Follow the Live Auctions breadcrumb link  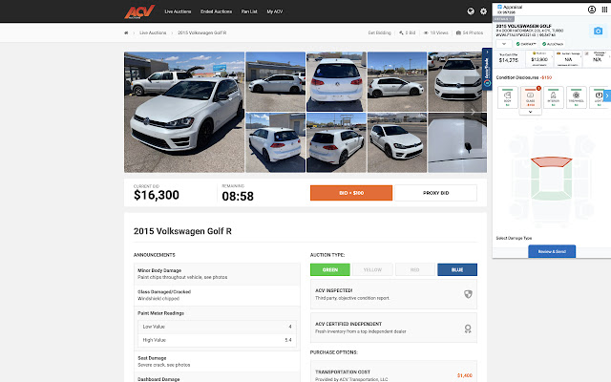153,32
